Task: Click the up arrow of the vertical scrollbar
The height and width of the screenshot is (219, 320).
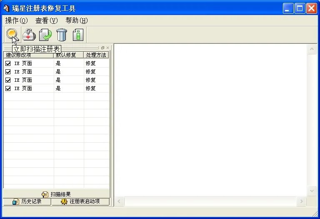Action: pos(312,49)
